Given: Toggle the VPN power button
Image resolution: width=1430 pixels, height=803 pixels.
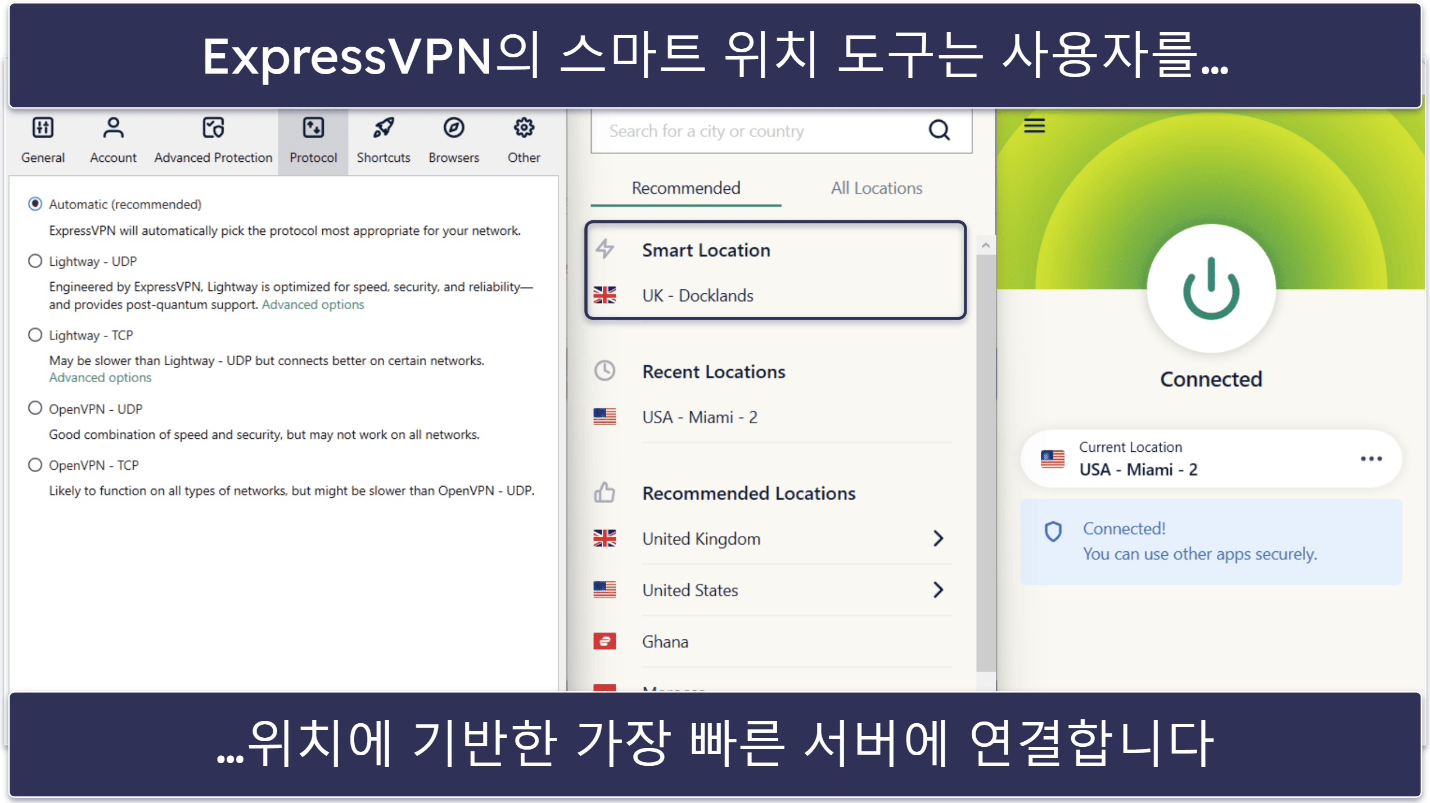Looking at the screenshot, I should click(1211, 289).
